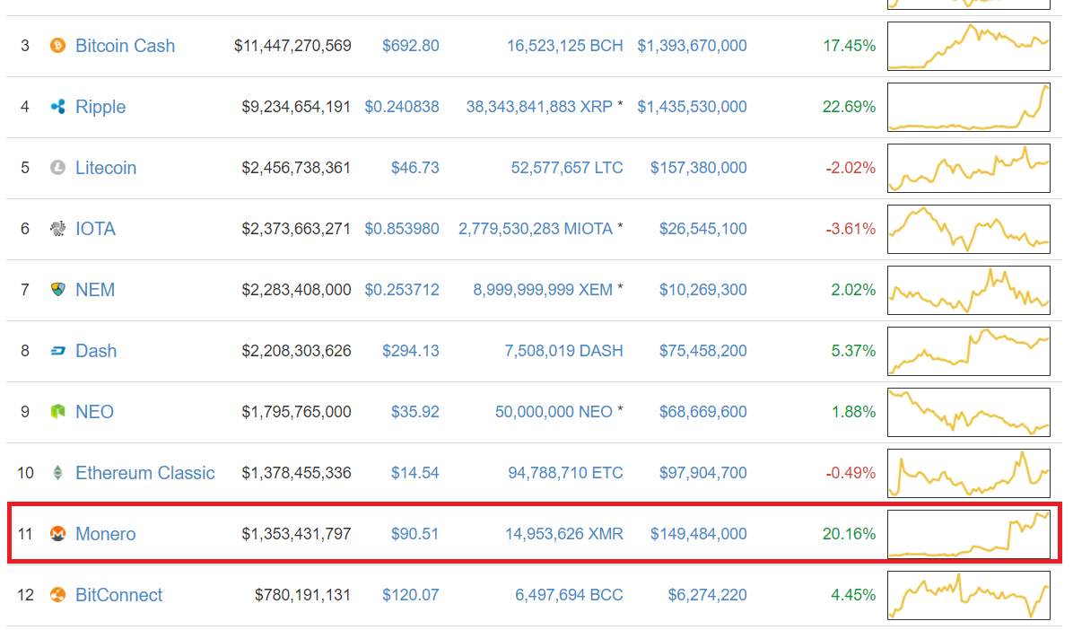Open the NEO coin page
Screen dimensions: 1073x630
tap(94, 412)
